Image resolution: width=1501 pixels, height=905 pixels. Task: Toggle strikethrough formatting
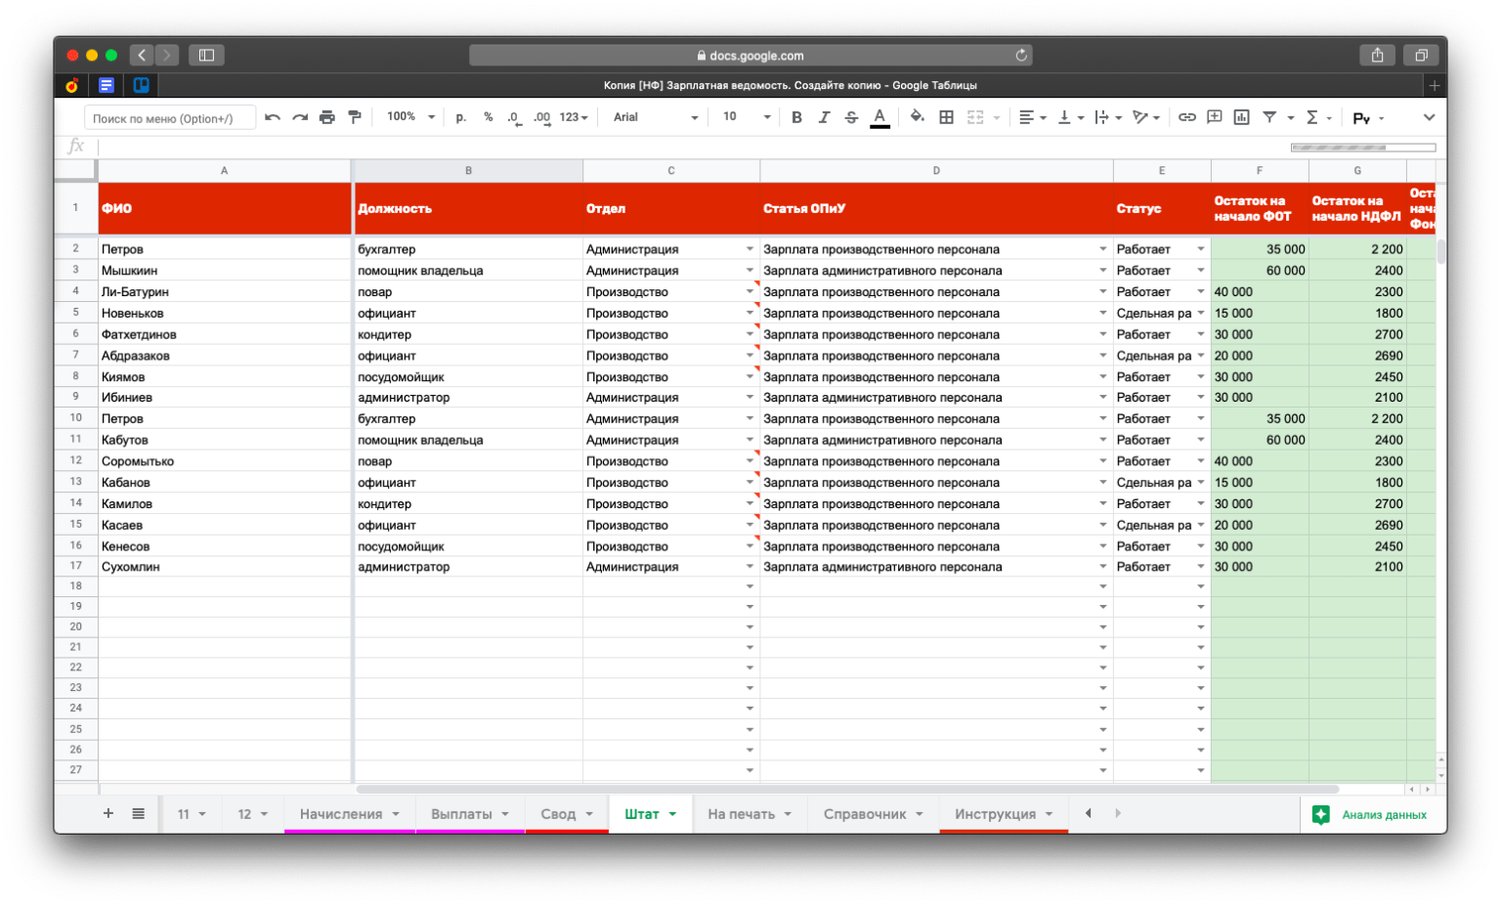click(x=851, y=117)
